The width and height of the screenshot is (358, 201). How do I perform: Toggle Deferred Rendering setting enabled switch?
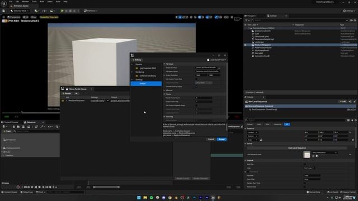click(x=136, y=76)
